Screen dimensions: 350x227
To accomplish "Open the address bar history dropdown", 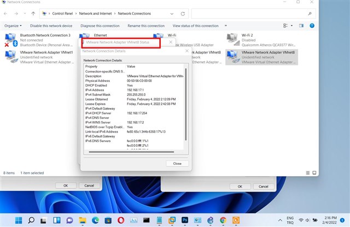I will point(172,14).
